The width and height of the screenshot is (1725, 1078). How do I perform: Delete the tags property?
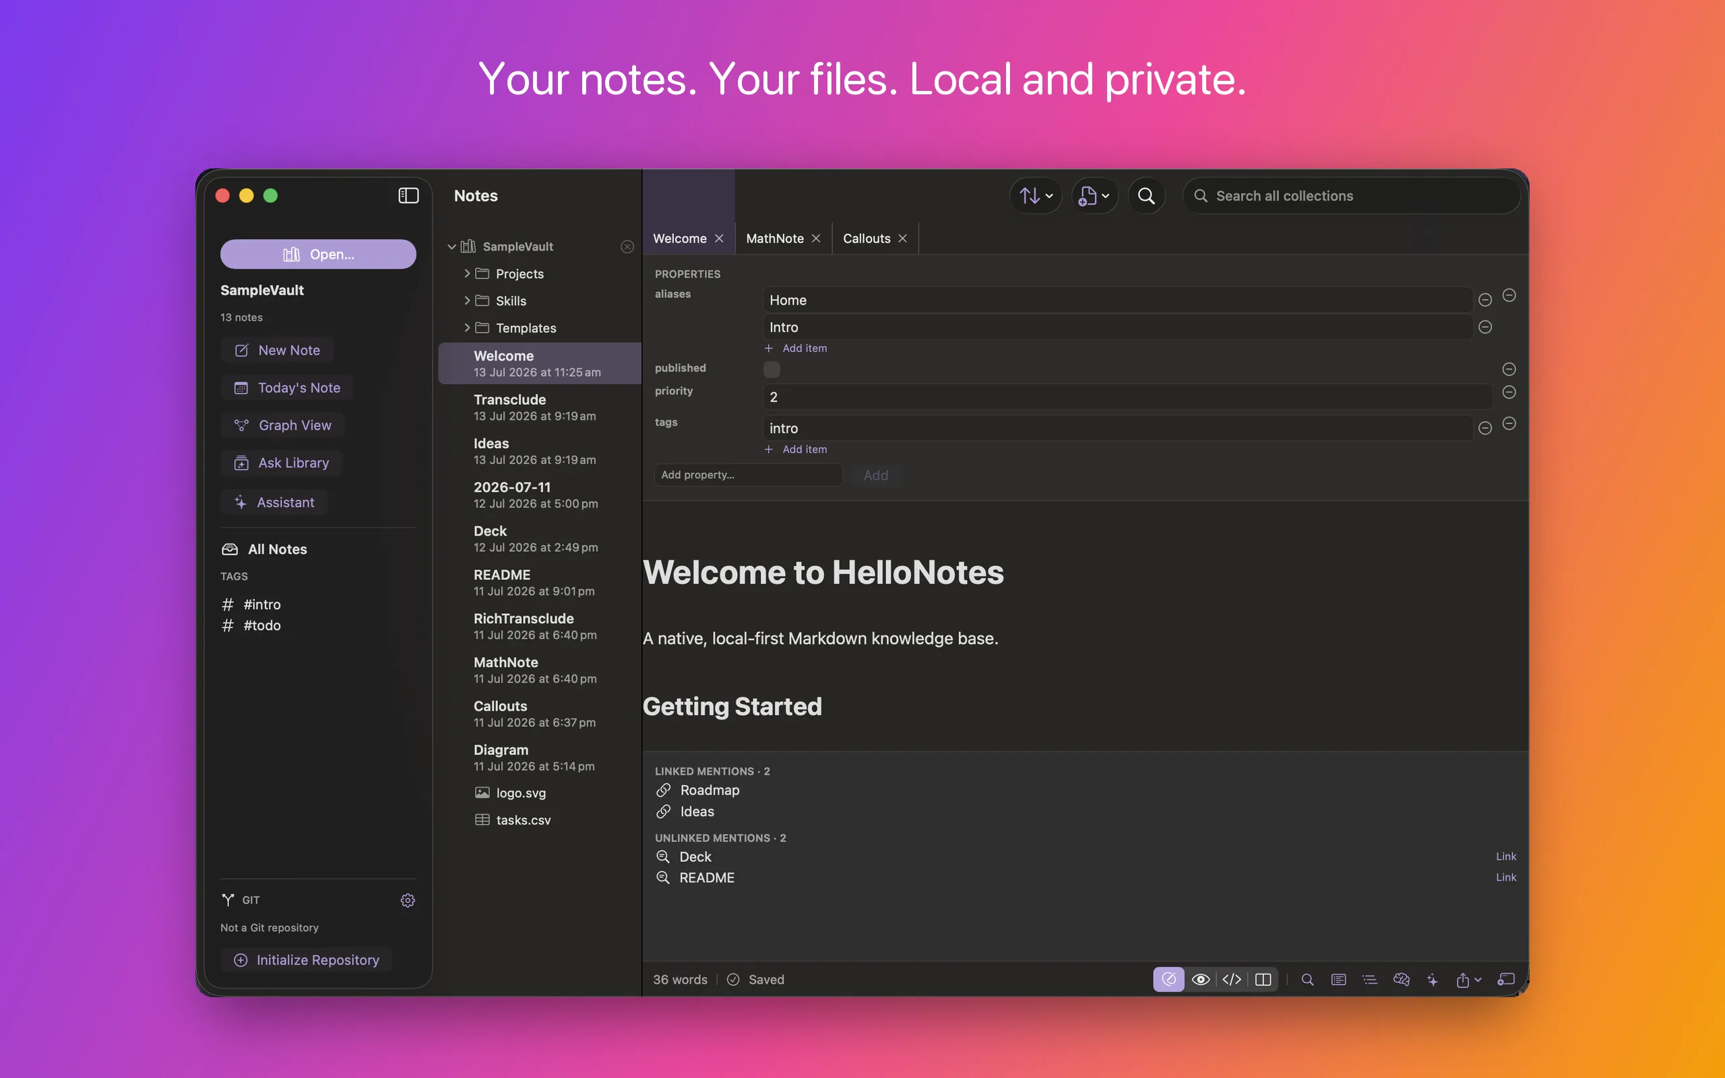1509,424
